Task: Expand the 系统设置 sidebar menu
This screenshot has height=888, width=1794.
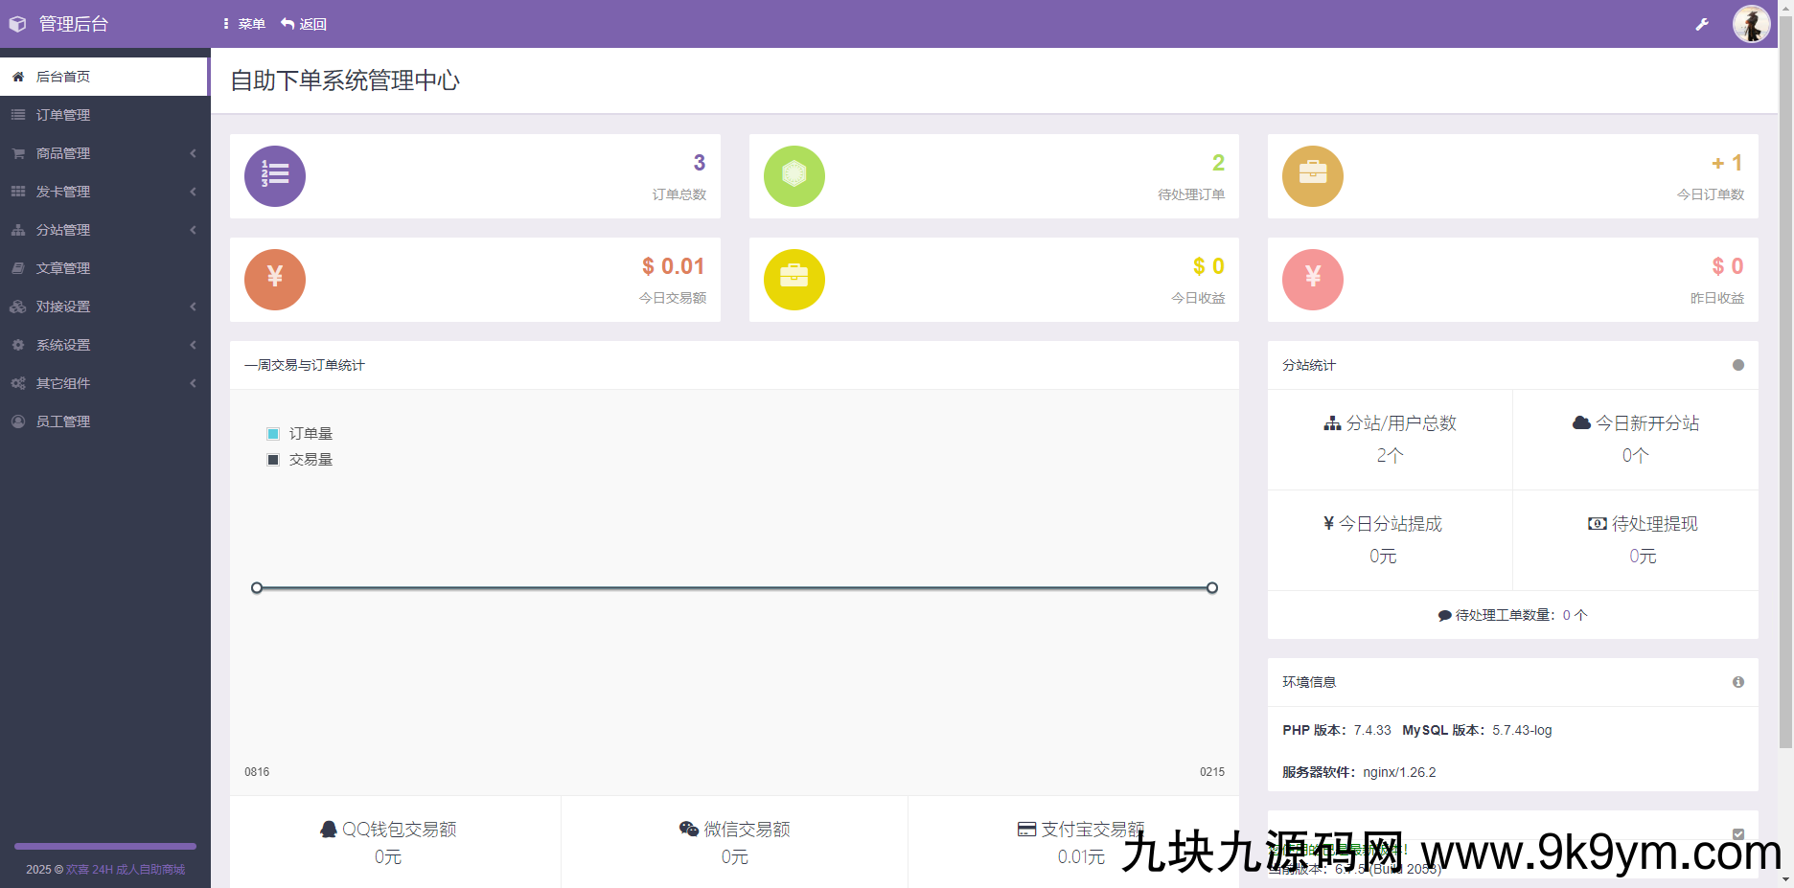Action: [62, 344]
